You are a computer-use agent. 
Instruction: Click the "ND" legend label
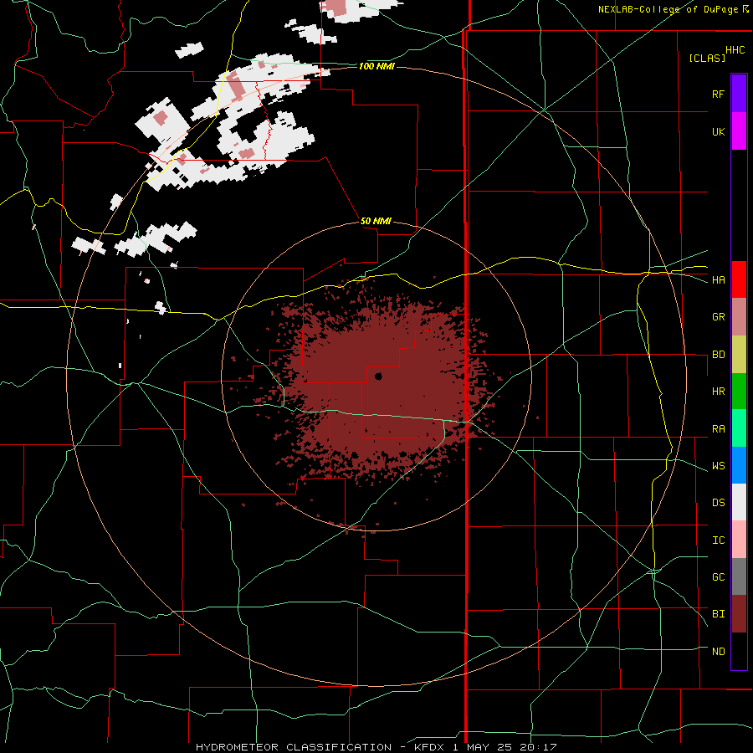pyautogui.click(x=718, y=652)
